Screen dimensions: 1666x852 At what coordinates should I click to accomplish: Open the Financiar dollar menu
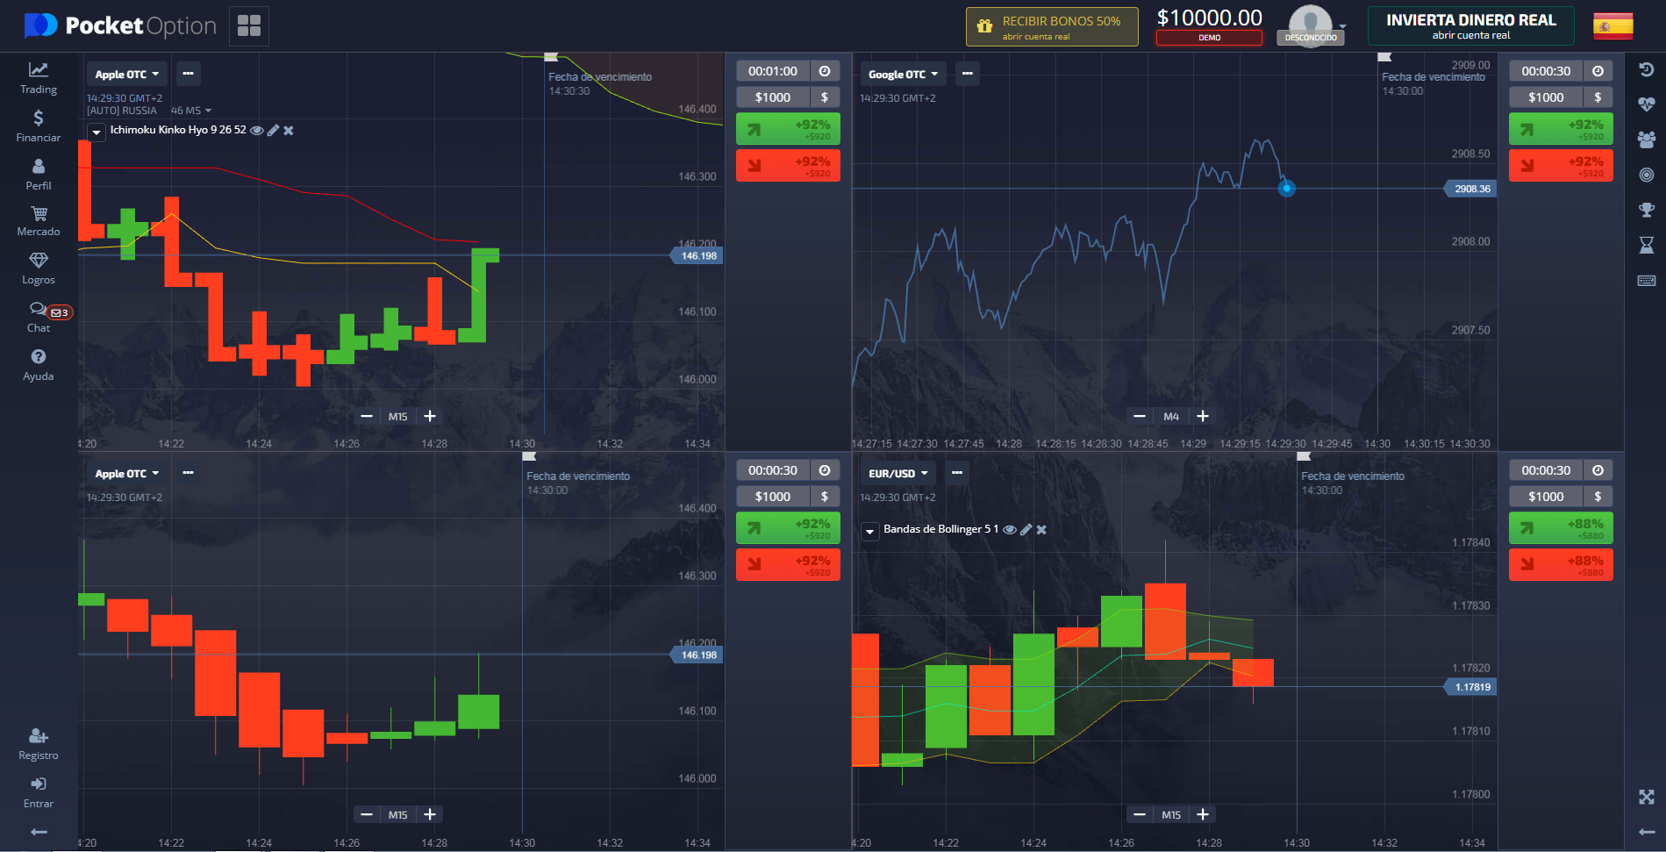(x=39, y=125)
